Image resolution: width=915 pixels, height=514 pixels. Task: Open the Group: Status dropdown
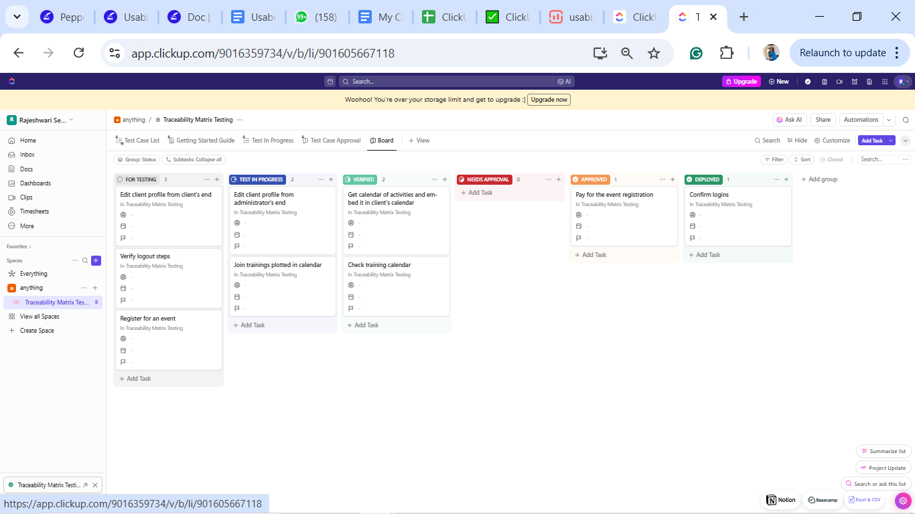coord(137,159)
